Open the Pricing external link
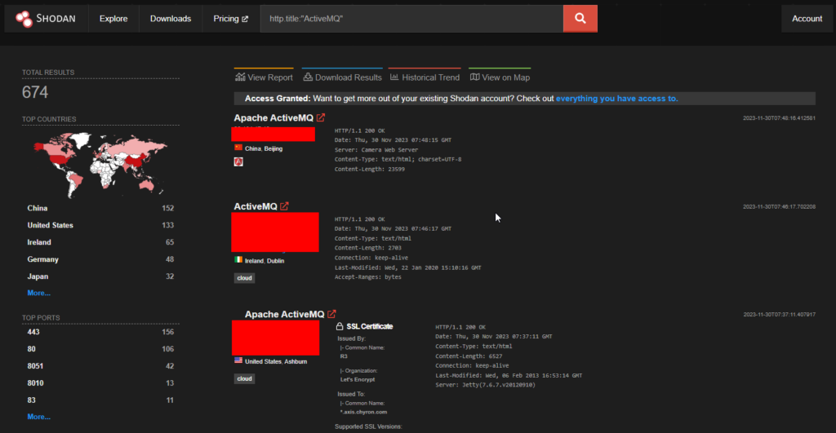836x433 pixels. pyautogui.click(x=231, y=19)
